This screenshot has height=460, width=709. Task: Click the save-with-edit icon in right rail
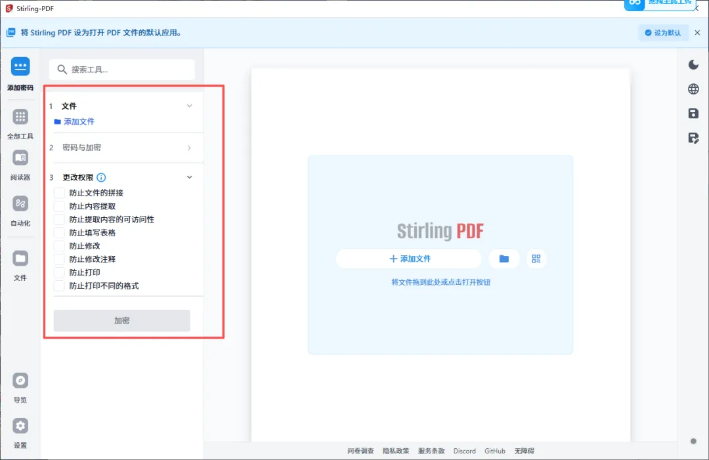(693, 138)
